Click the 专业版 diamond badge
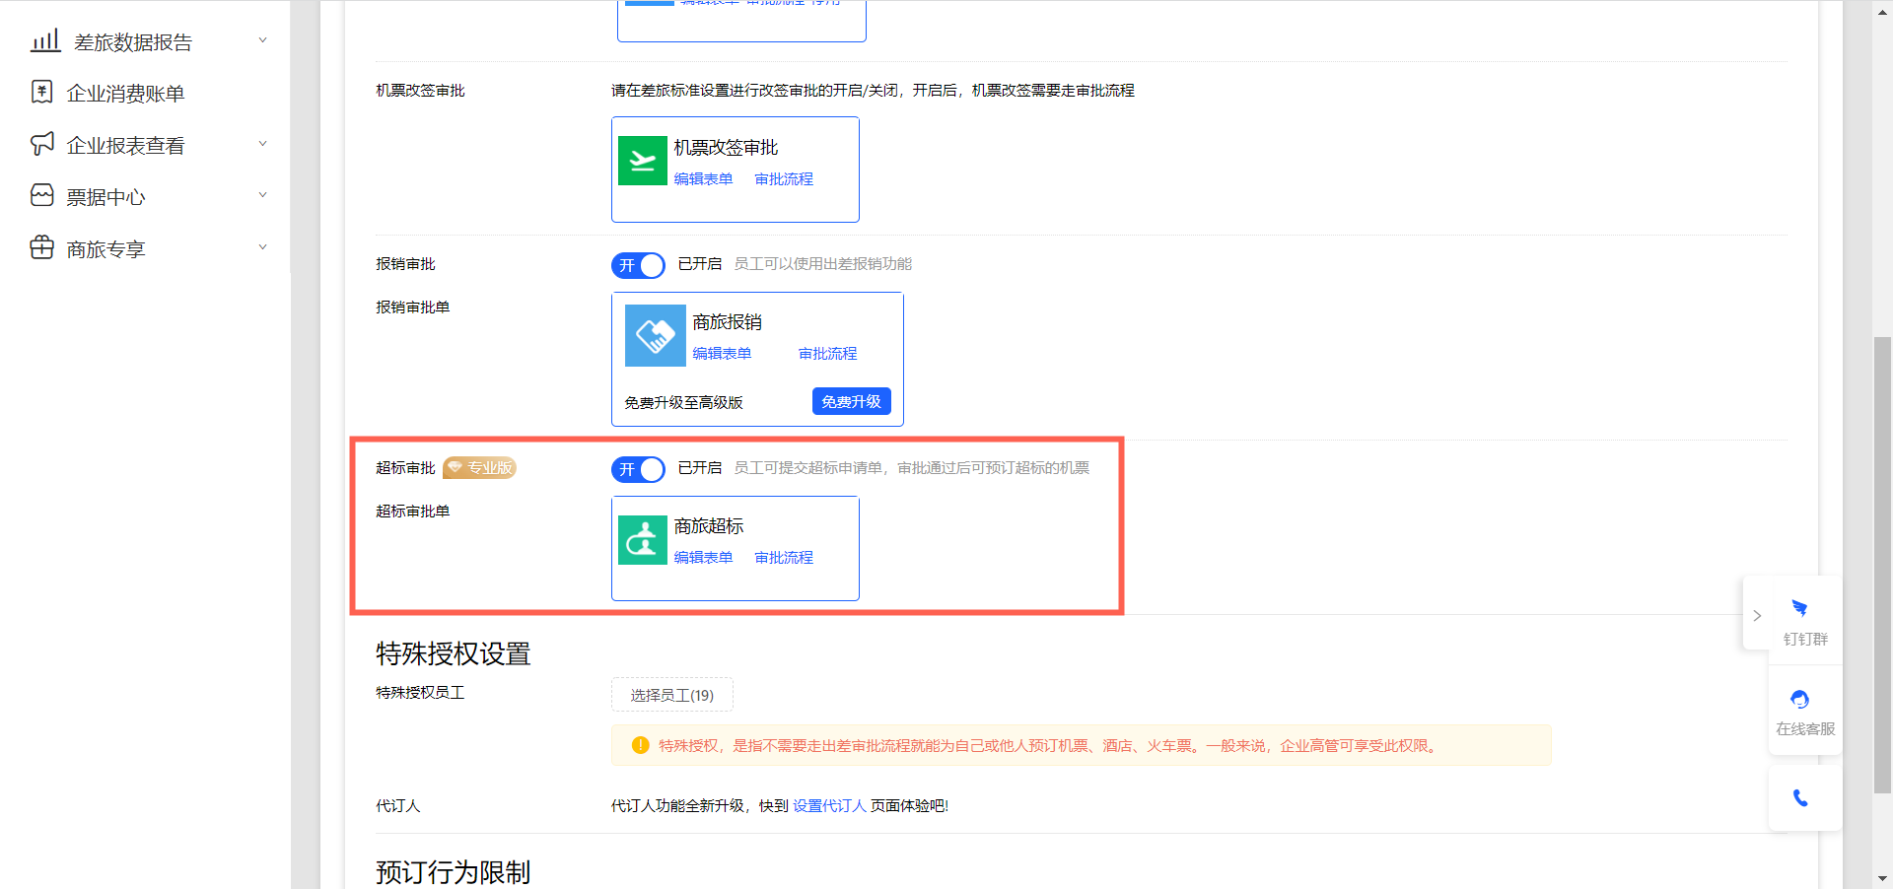Image resolution: width=1893 pixels, height=889 pixels. pyautogui.click(x=479, y=467)
